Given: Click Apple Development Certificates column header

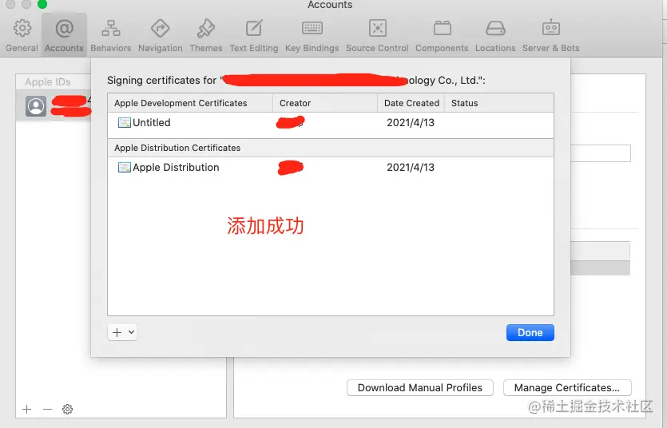Looking at the screenshot, I should [x=190, y=103].
